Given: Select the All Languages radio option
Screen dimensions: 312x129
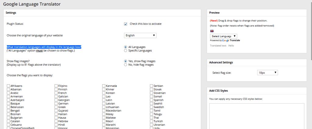Looking at the screenshot, I should pos(126,47).
